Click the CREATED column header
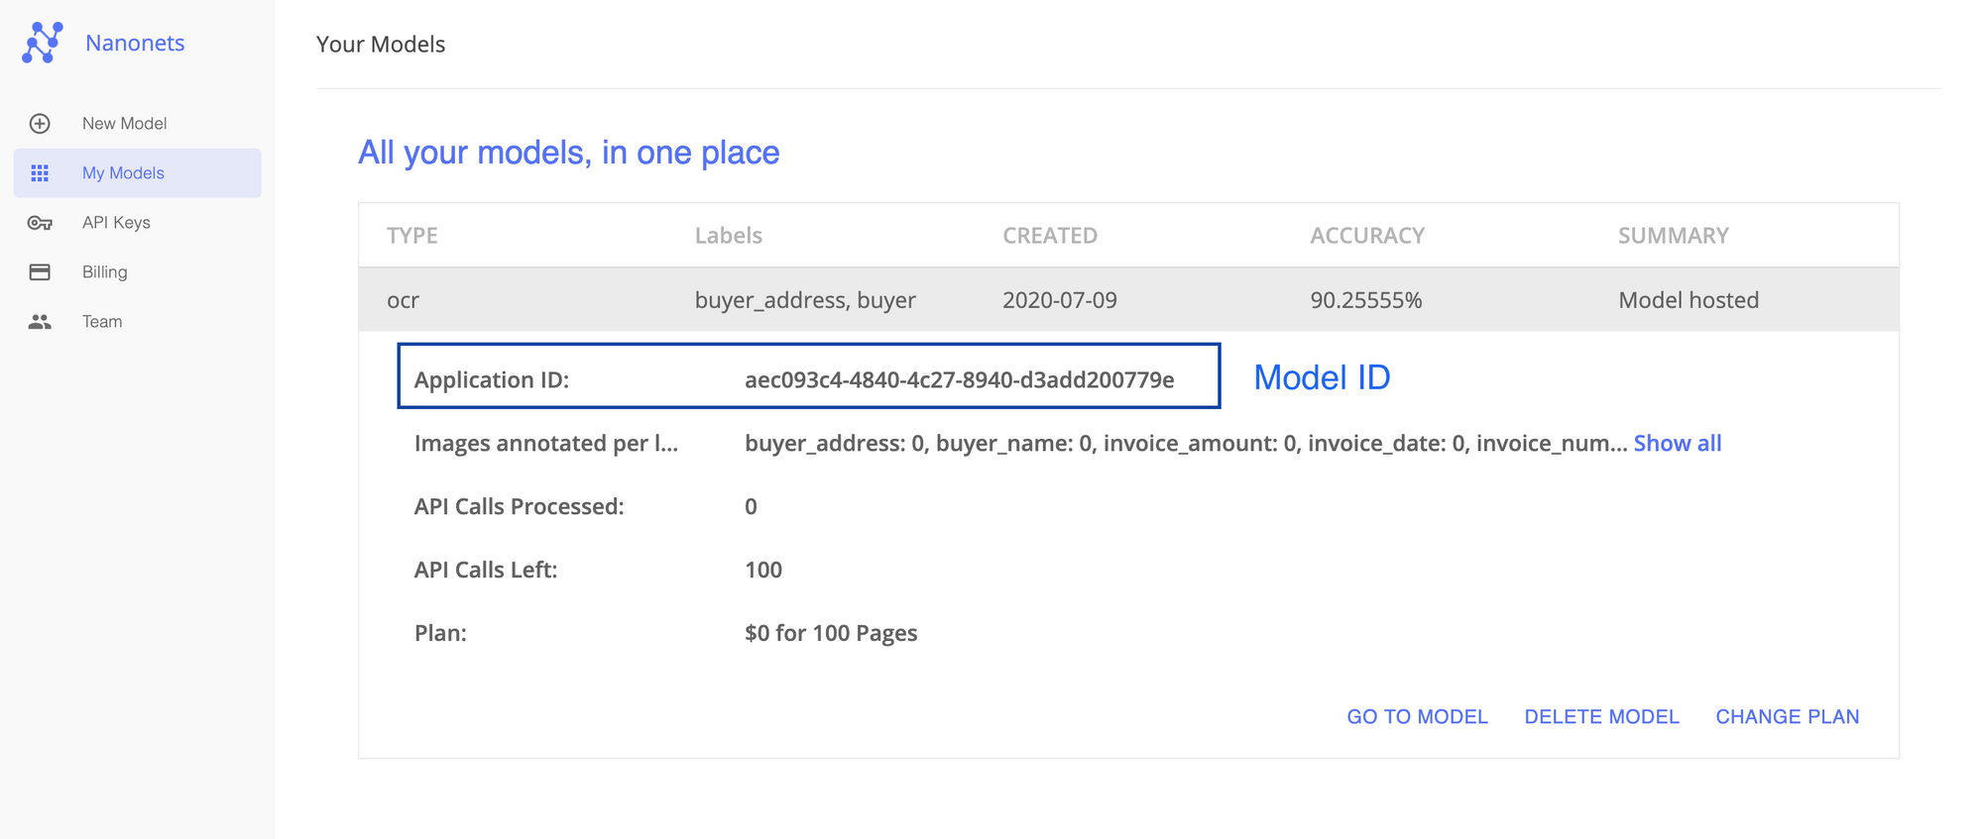Viewport: 1983px width, 839px height. tap(1049, 236)
